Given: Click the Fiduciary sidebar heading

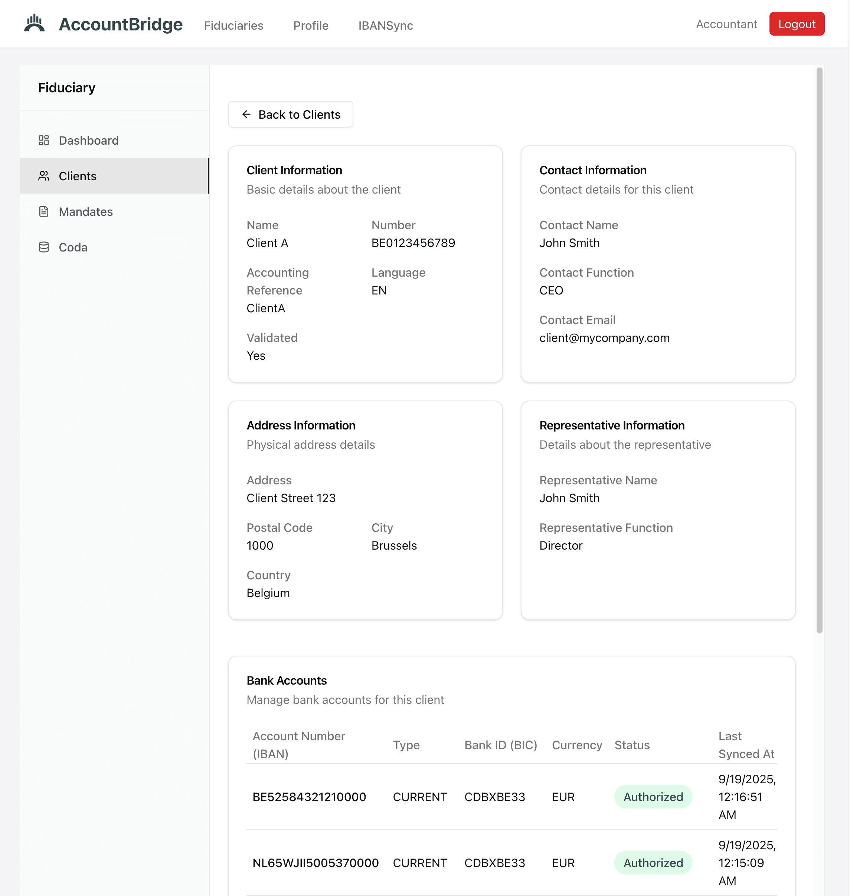Looking at the screenshot, I should 66,88.
